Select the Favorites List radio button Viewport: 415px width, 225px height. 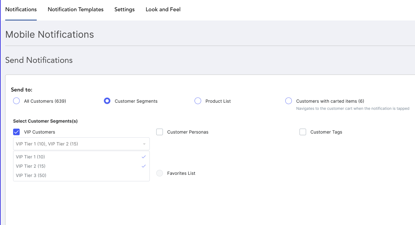pos(160,173)
